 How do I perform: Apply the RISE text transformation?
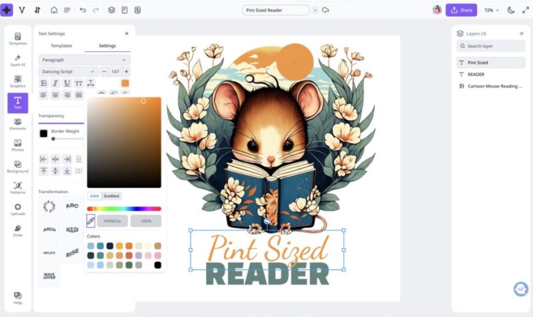(72, 253)
